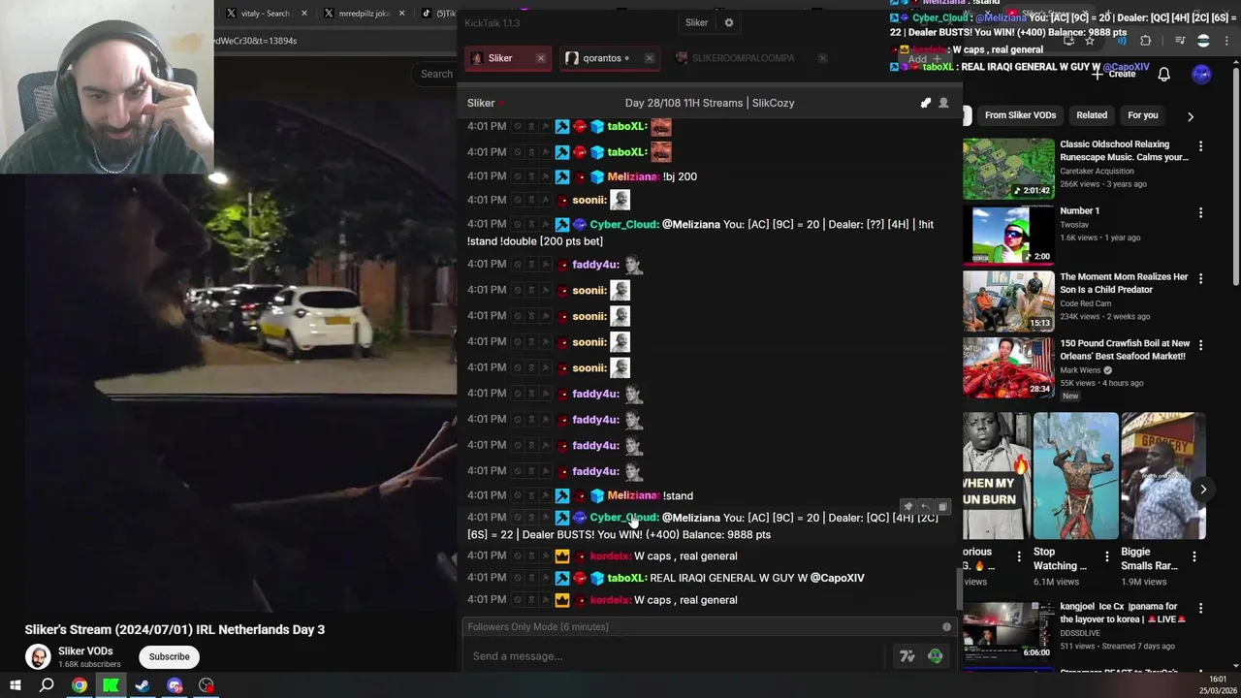Open more options for Number 1 video
The width and height of the screenshot is (1241, 698).
click(x=1200, y=212)
